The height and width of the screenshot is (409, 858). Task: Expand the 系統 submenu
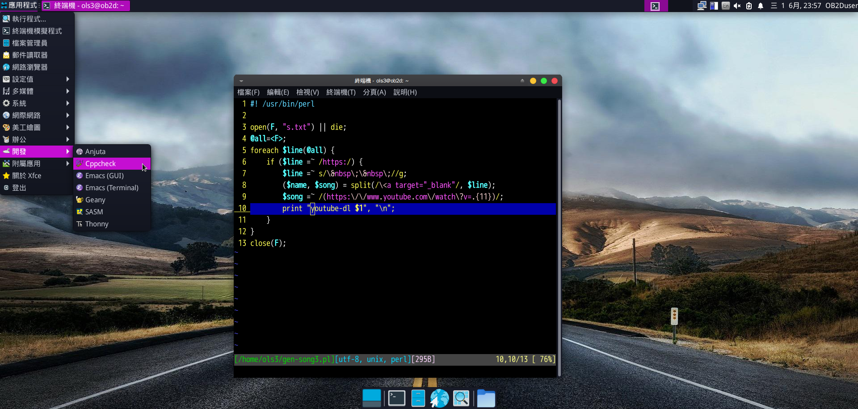[x=37, y=103]
